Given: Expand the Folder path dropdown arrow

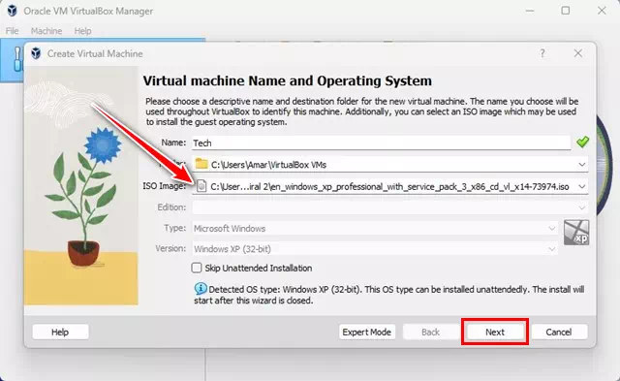Looking at the screenshot, I should 581,164.
